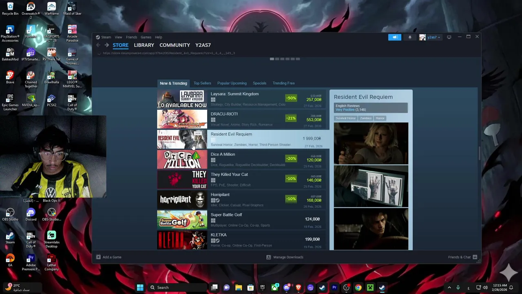This screenshot has height=294, width=522.
Task: Launch the Arcade Paradise shortcut
Action: (72, 33)
